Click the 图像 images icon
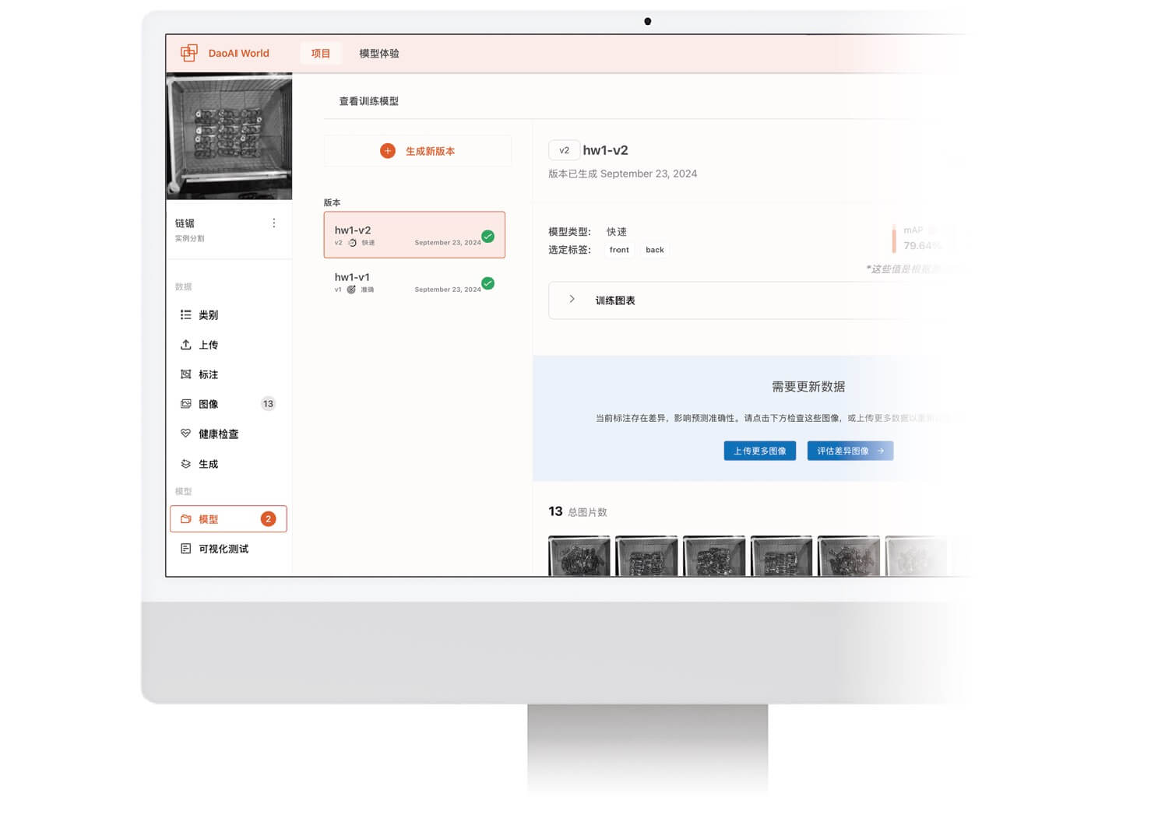The image size is (1165, 839). (x=185, y=403)
